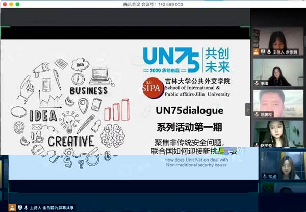Click the host avatar icon in bottom share label
The height and width of the screenshot is (212, 306).
(x=12, y=208)
